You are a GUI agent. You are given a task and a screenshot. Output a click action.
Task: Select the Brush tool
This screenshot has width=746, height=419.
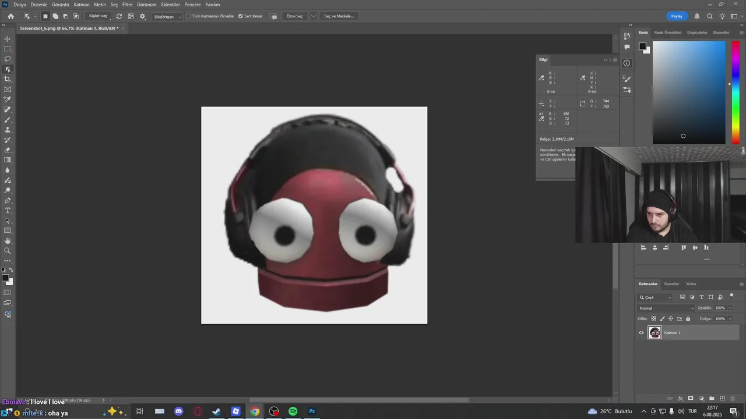pos(8,119)
